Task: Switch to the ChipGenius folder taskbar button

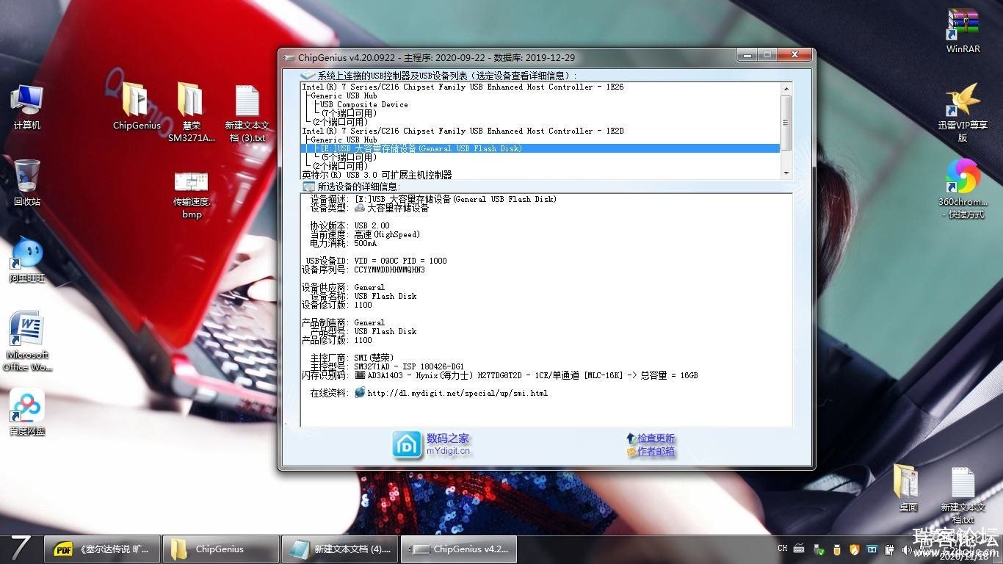Action: click(x=221, y=549)
